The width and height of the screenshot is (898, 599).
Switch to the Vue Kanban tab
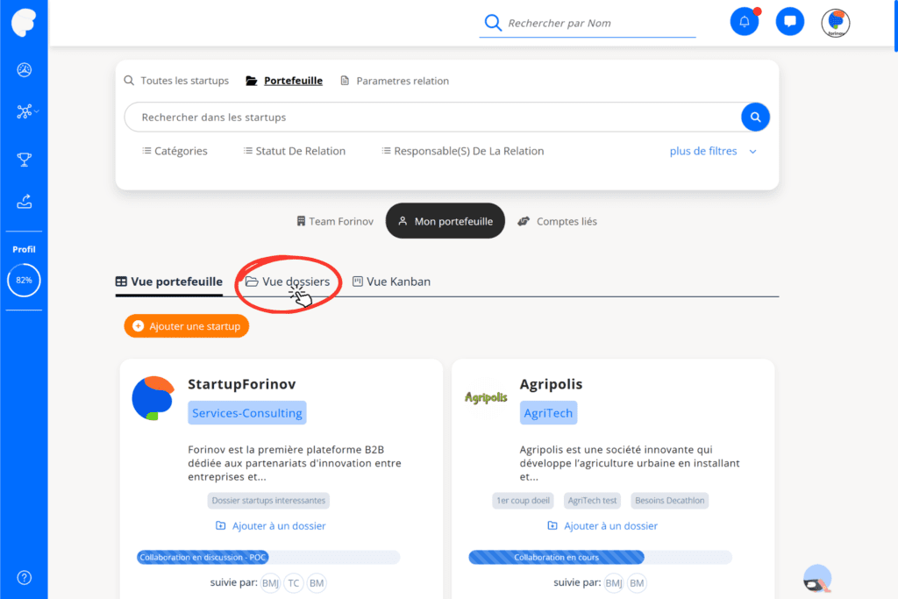point(391,282)
